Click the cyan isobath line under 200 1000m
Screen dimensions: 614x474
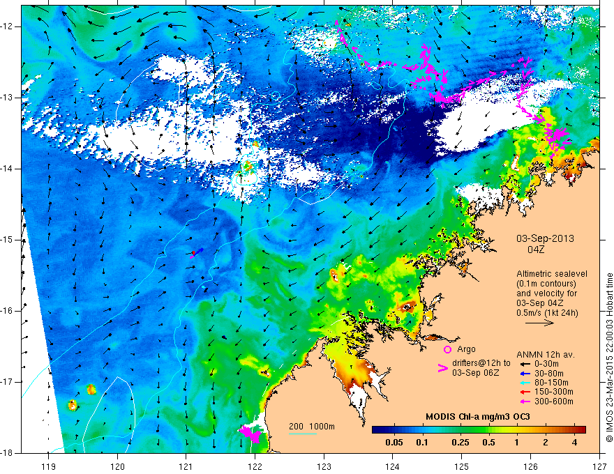[x=303, y=434]
